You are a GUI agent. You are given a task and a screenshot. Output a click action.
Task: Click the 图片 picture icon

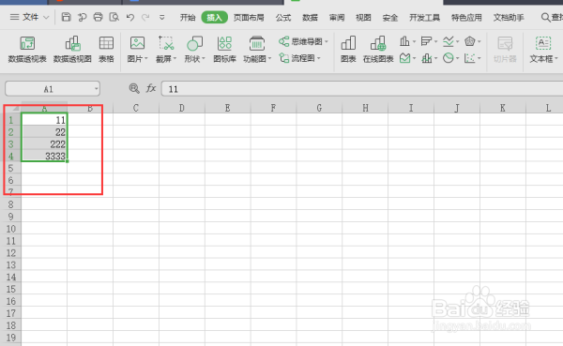137,43
